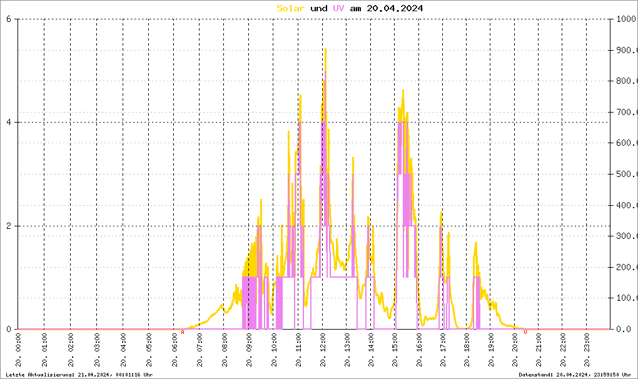This screenshot has height=379, width=638.
Task: Click the date '20.04.2024' in chart title
Action: (x=395, y=8)
